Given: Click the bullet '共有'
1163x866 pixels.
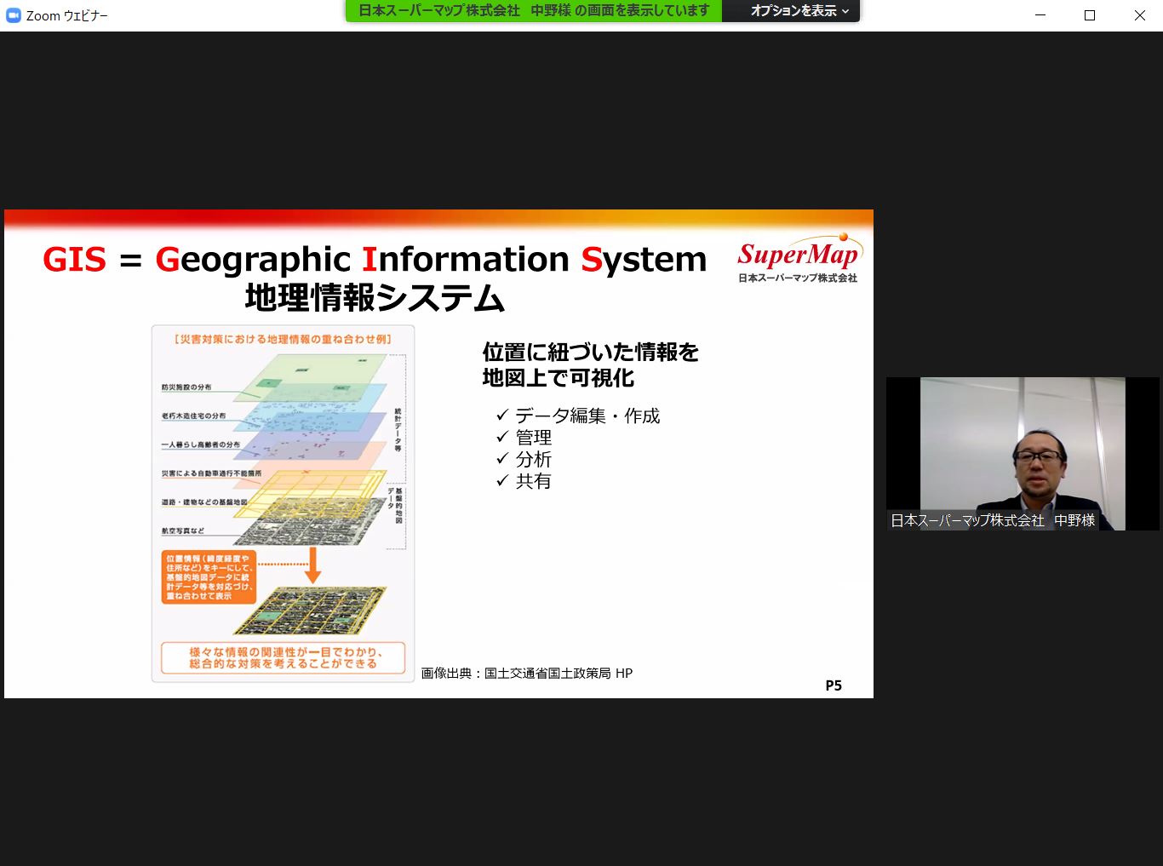Looking at the screenshot, I should coord(534,481).
